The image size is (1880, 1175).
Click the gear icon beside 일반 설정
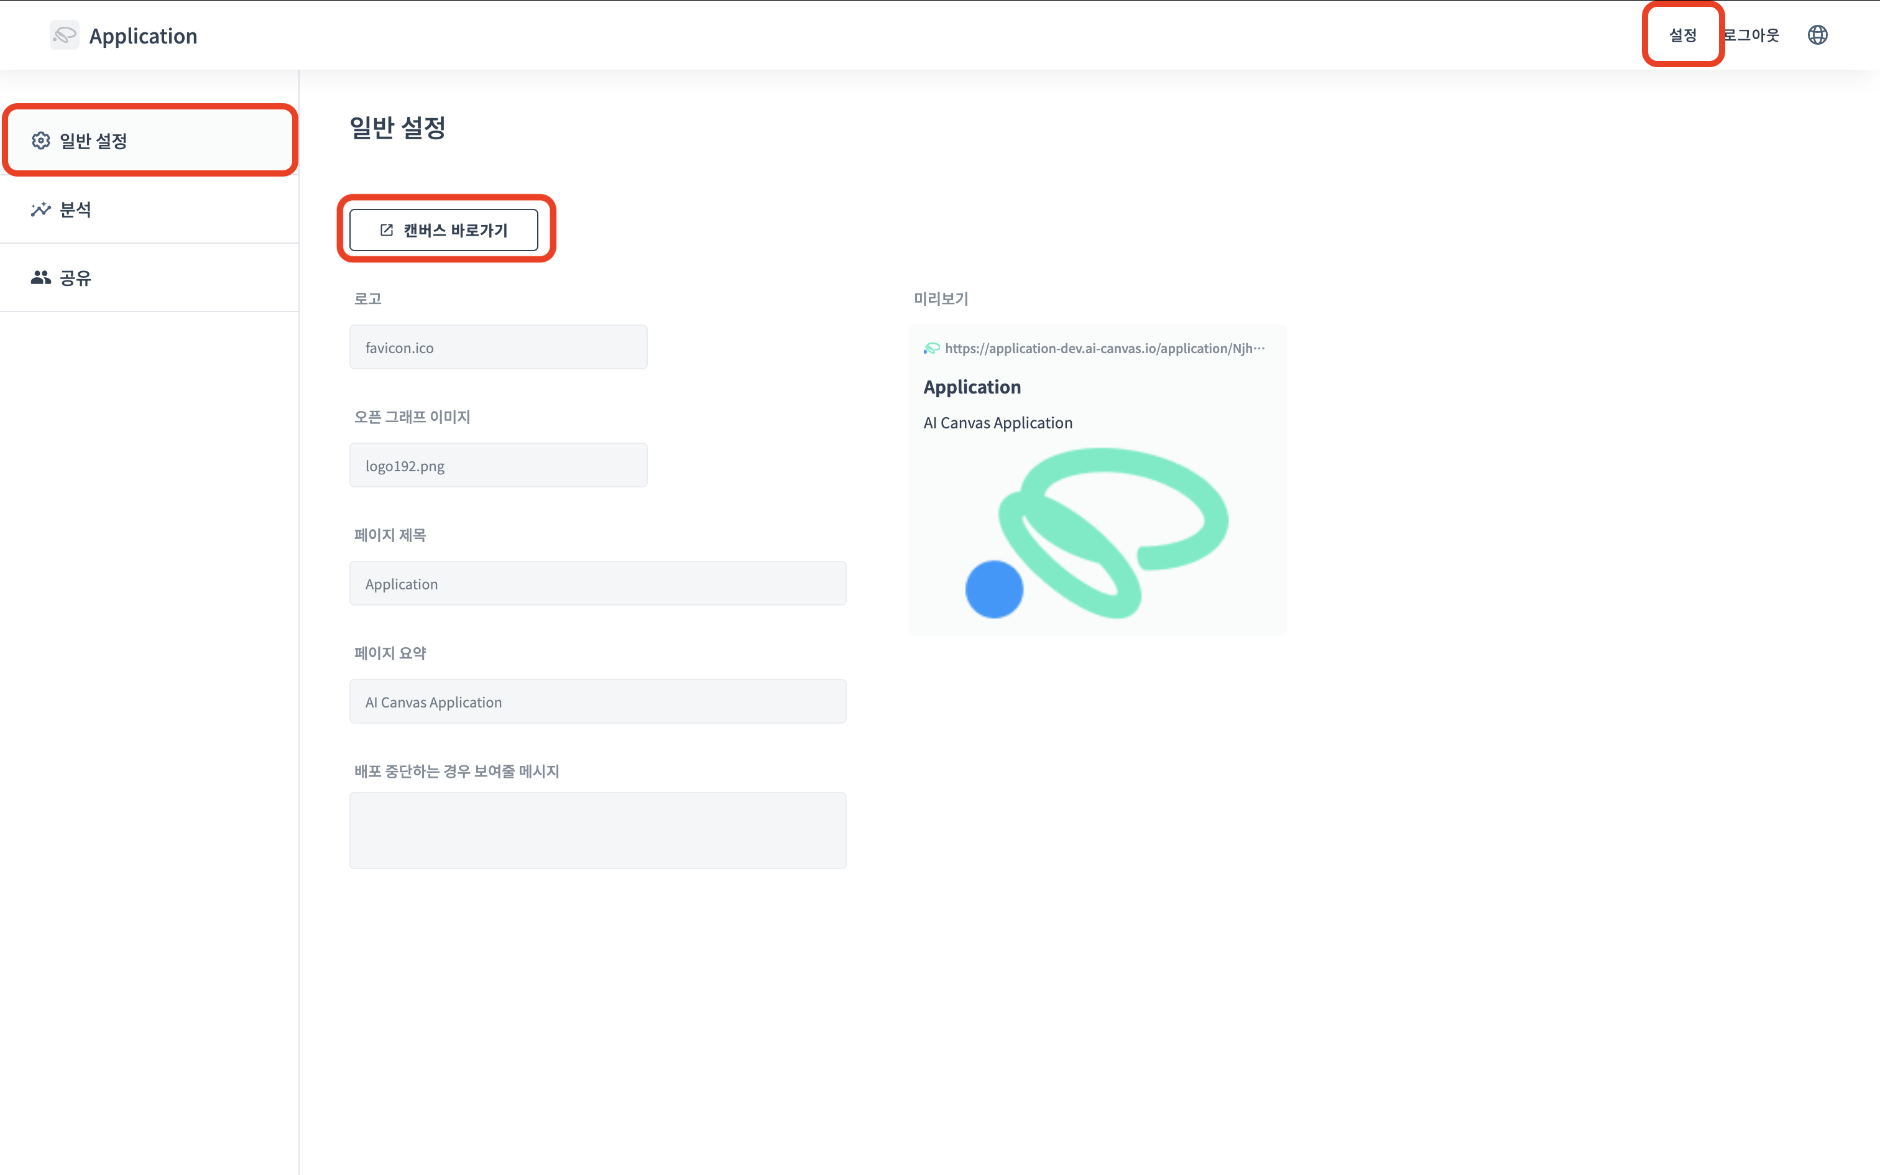point(40,141)
